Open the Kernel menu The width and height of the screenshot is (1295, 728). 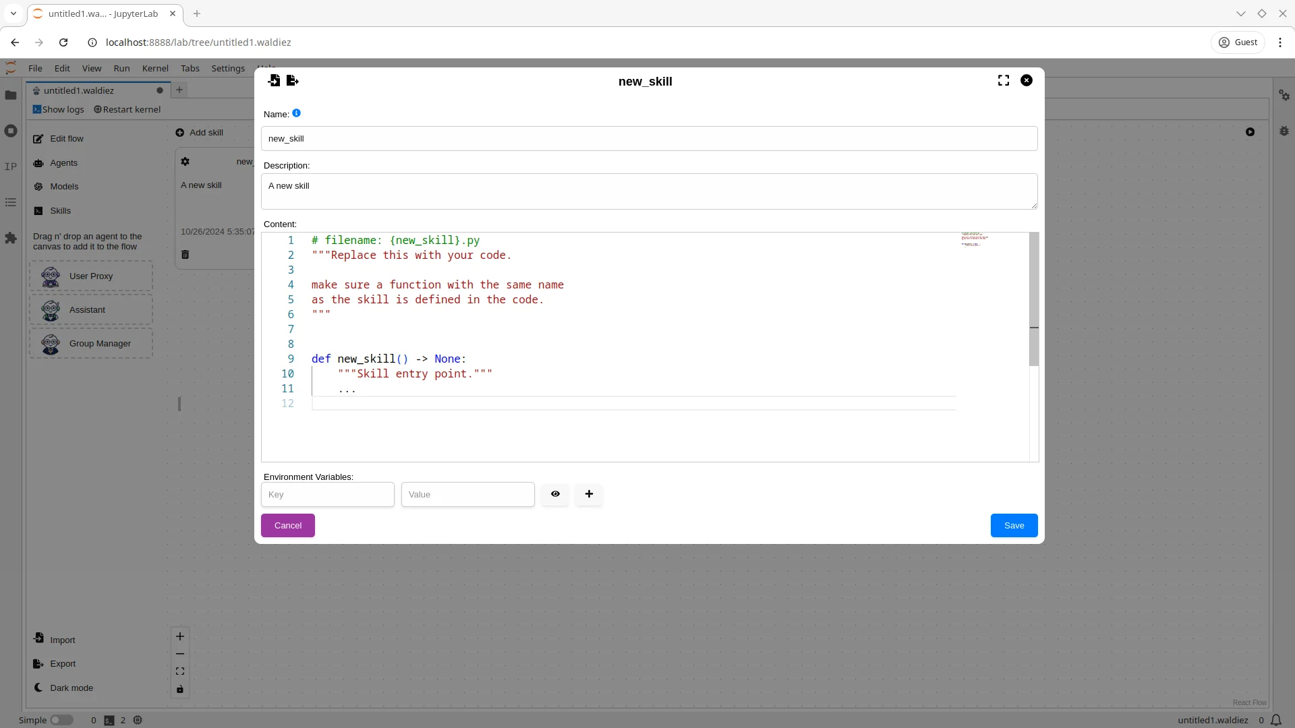click(x=156, y=67)
